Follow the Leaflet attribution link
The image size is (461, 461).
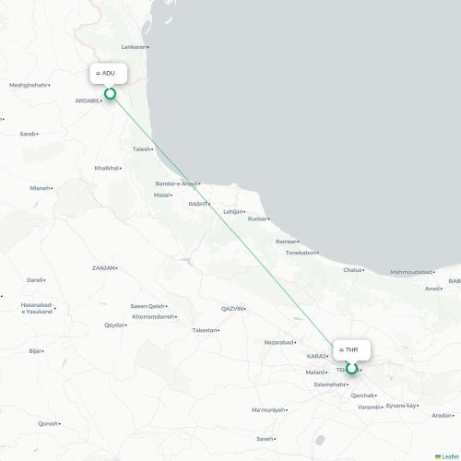(450, 457)
